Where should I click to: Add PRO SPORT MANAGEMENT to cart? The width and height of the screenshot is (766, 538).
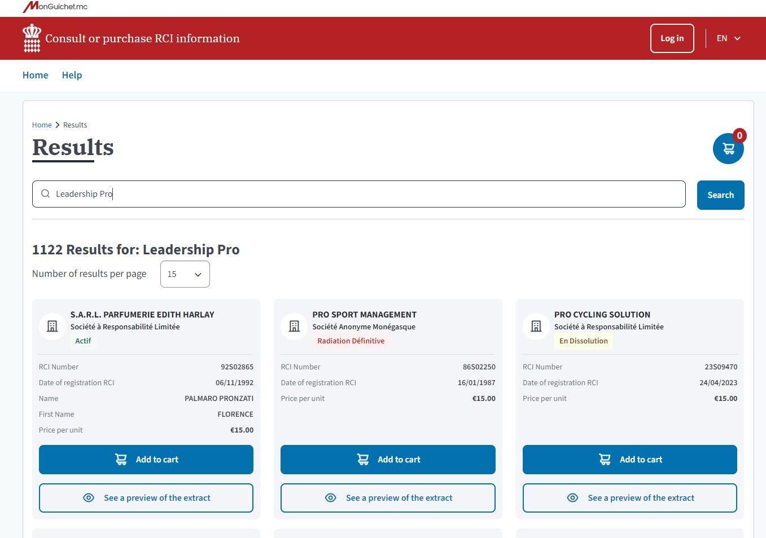click(x=388, y=460)
